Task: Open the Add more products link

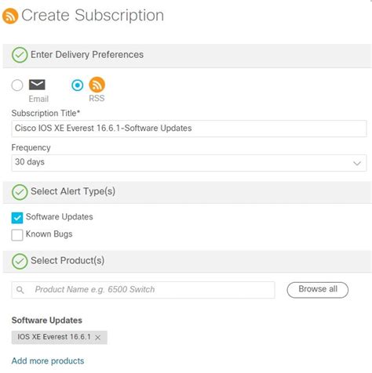Action: click(48, 360)
